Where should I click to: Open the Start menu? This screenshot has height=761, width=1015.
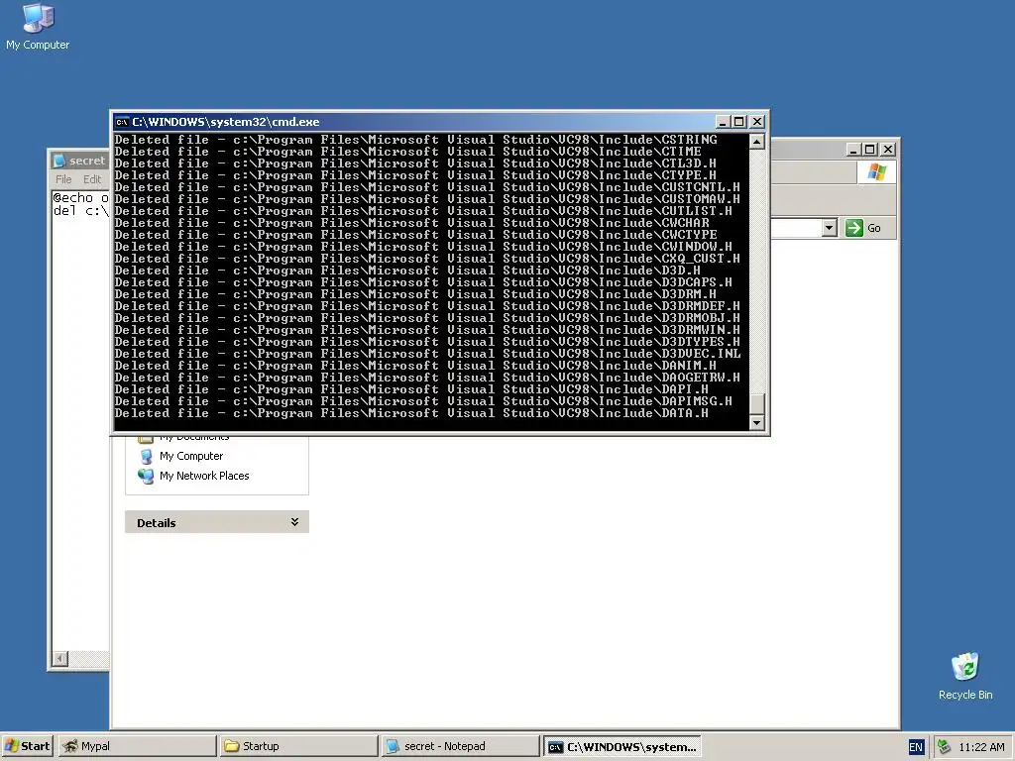coord(28,746)
